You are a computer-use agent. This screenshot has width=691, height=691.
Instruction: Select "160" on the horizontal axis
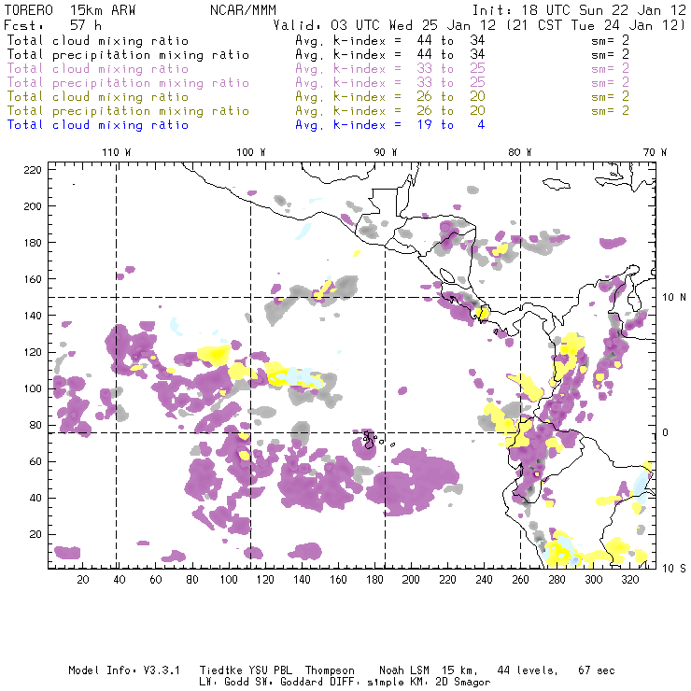(338, 580)
